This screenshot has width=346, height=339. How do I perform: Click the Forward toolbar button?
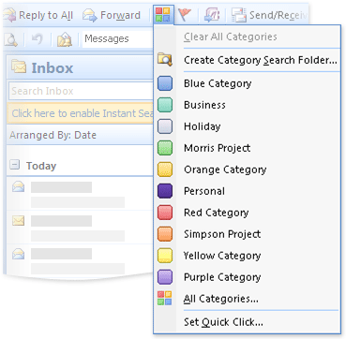click(x=112, y=15)
